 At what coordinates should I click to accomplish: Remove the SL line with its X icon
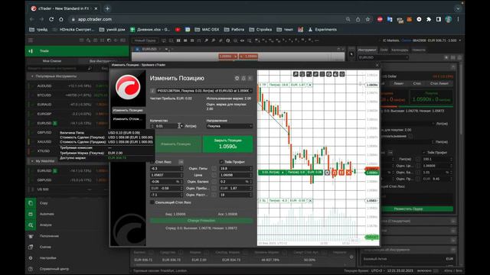pyautogui.click(x=310, y=200)
